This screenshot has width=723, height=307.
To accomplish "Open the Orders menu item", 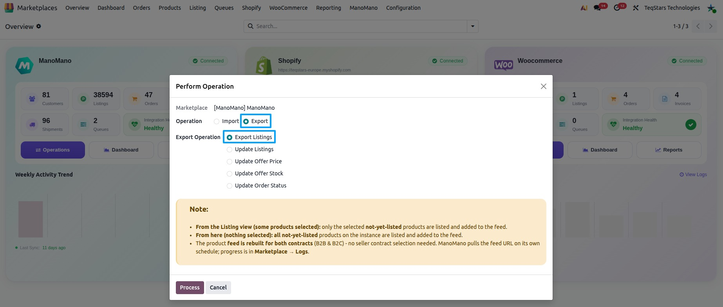I will 141,8.
